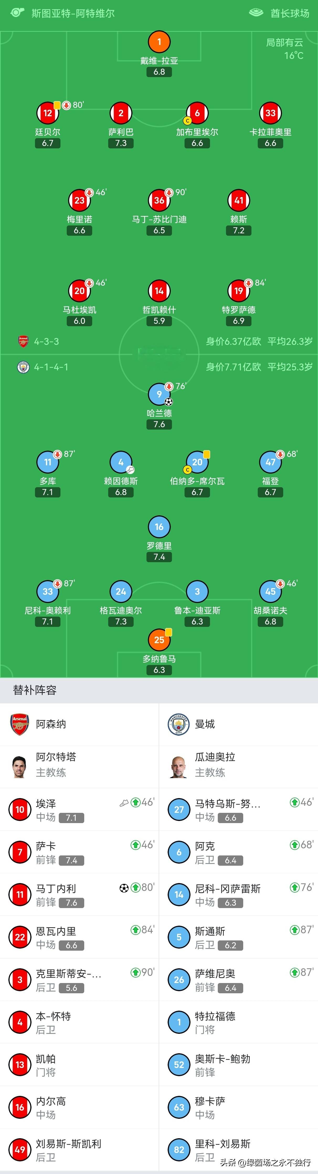Open 阿尔特塔 head coach photo
This screenshot has width=318, height=1174.
19,766
